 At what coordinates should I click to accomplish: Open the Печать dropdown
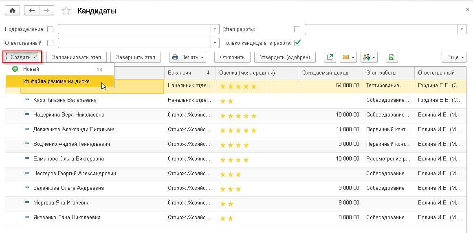click(187, 57)
